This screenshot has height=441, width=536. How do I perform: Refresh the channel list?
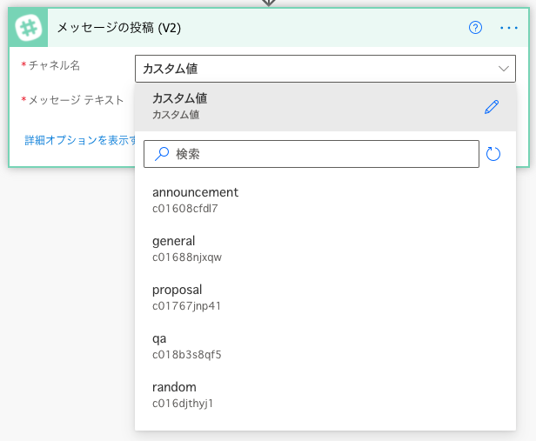pyautogui.click(x=493, y=154)
